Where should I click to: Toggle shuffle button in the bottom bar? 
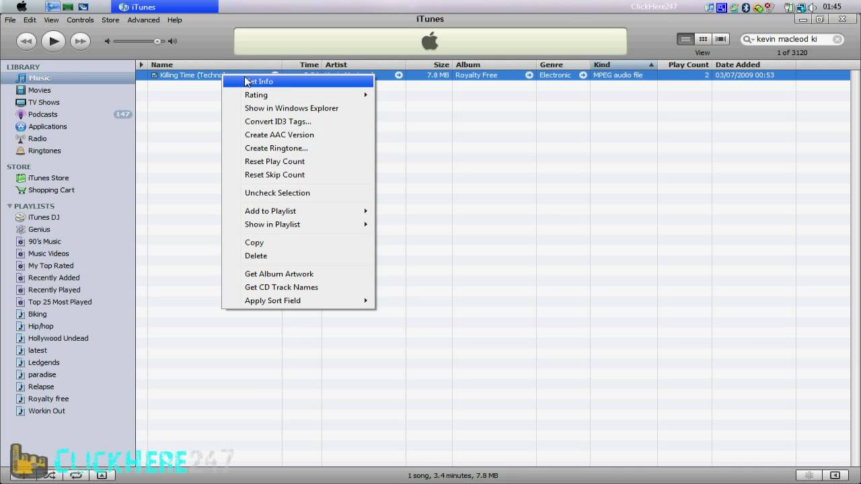click(x=49, y=475)
